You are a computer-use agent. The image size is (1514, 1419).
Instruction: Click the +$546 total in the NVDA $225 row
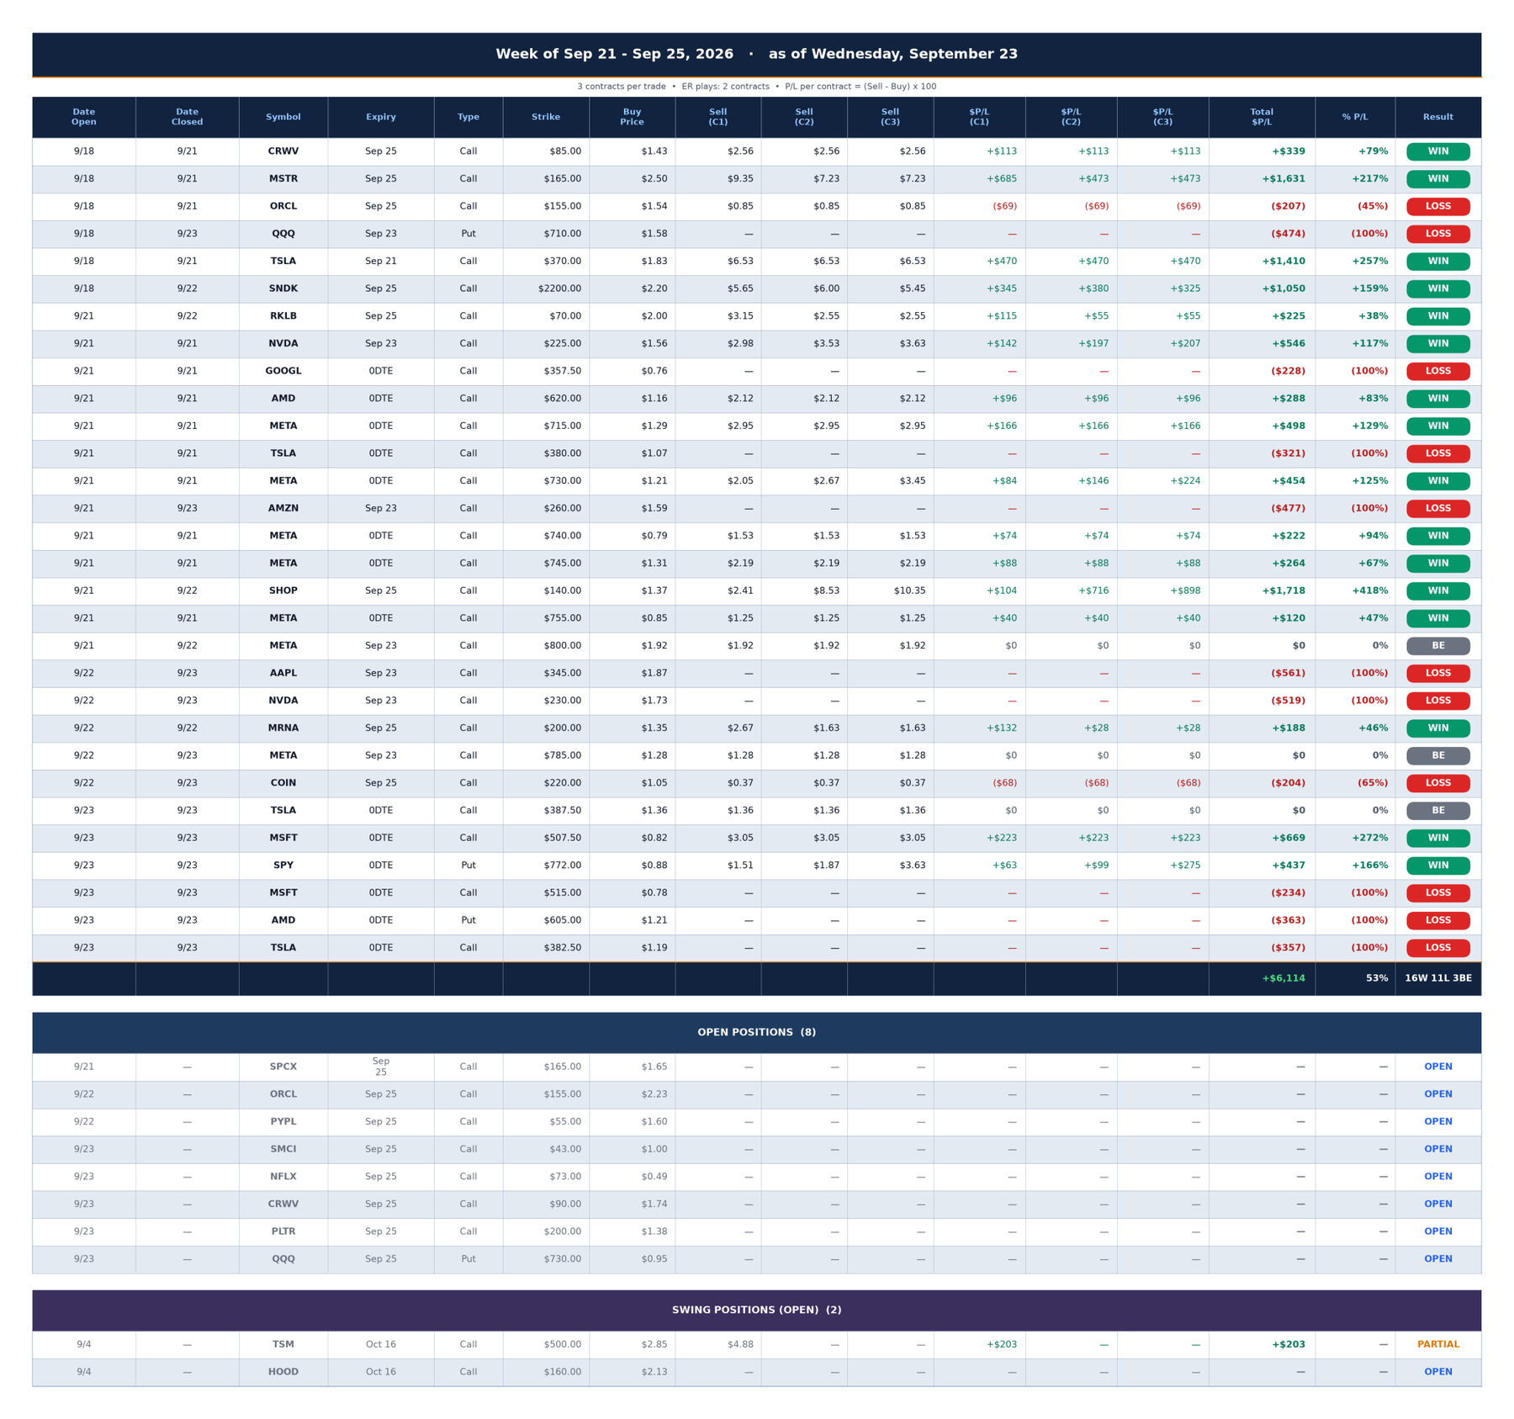click(1289, 344)
